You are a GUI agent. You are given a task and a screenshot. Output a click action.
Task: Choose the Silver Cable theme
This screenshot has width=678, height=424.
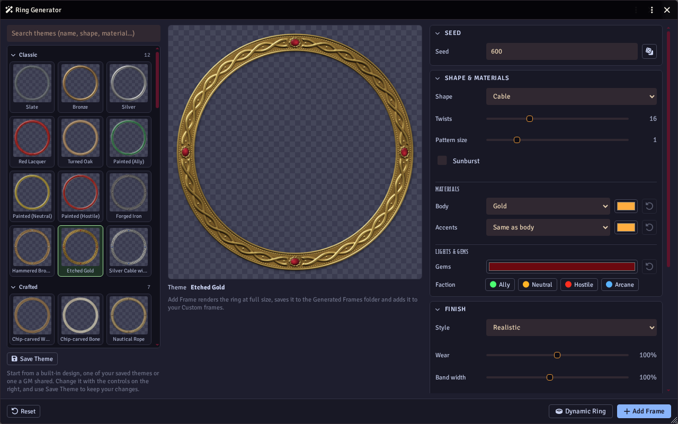129,251
